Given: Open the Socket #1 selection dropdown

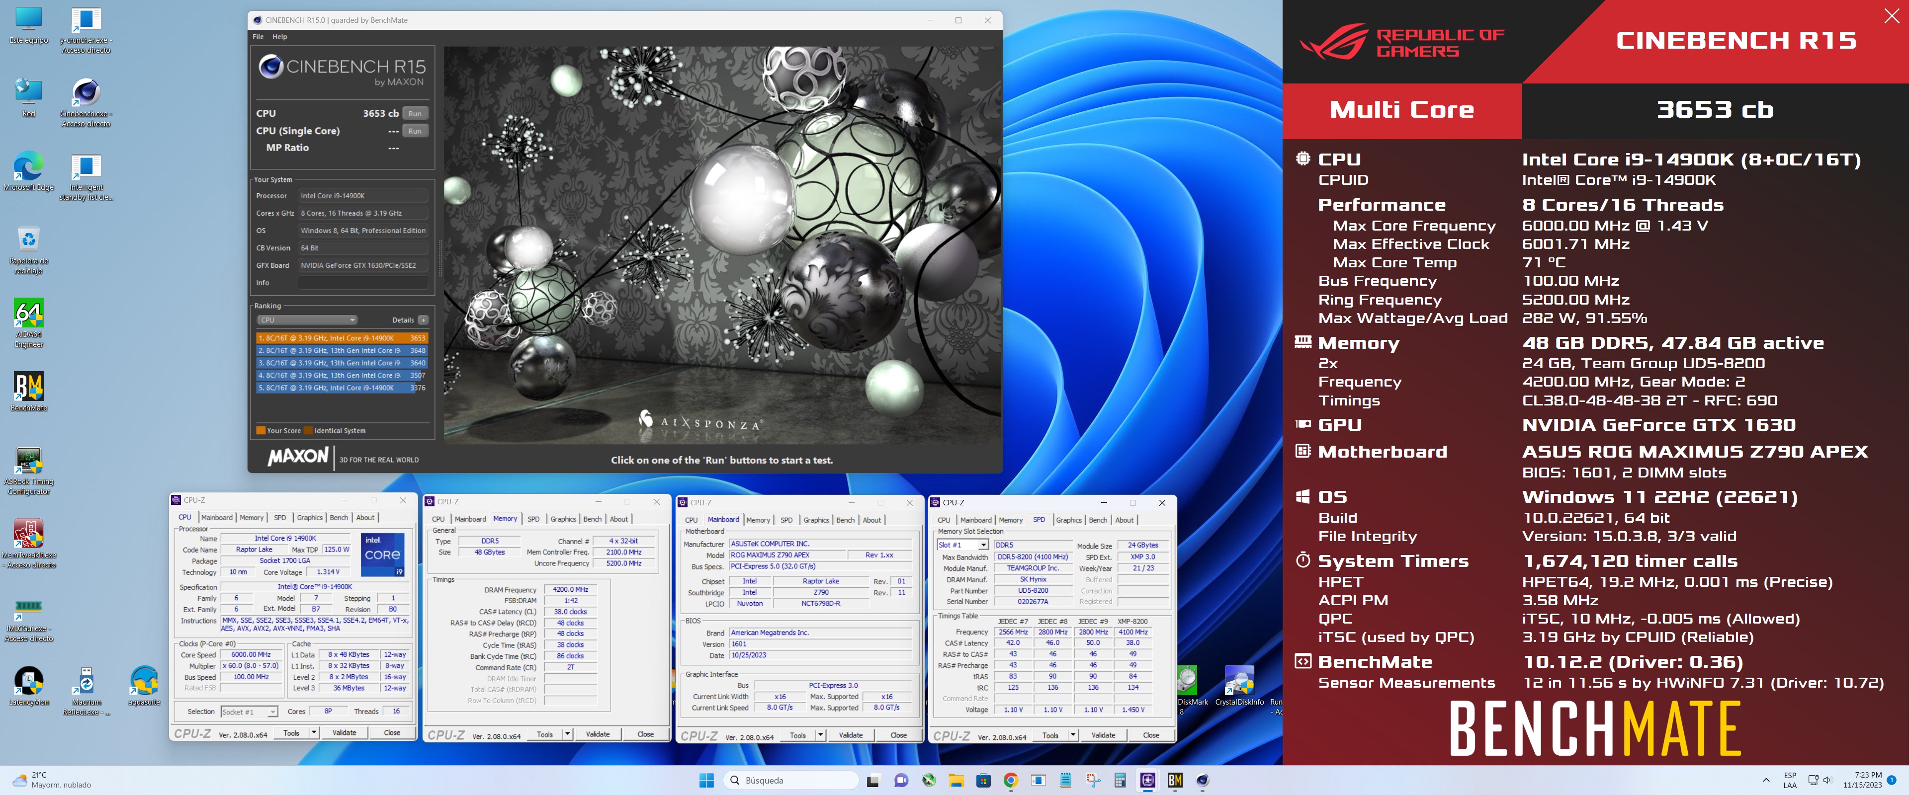Looking at the screenshot, I should coord(249,712).
